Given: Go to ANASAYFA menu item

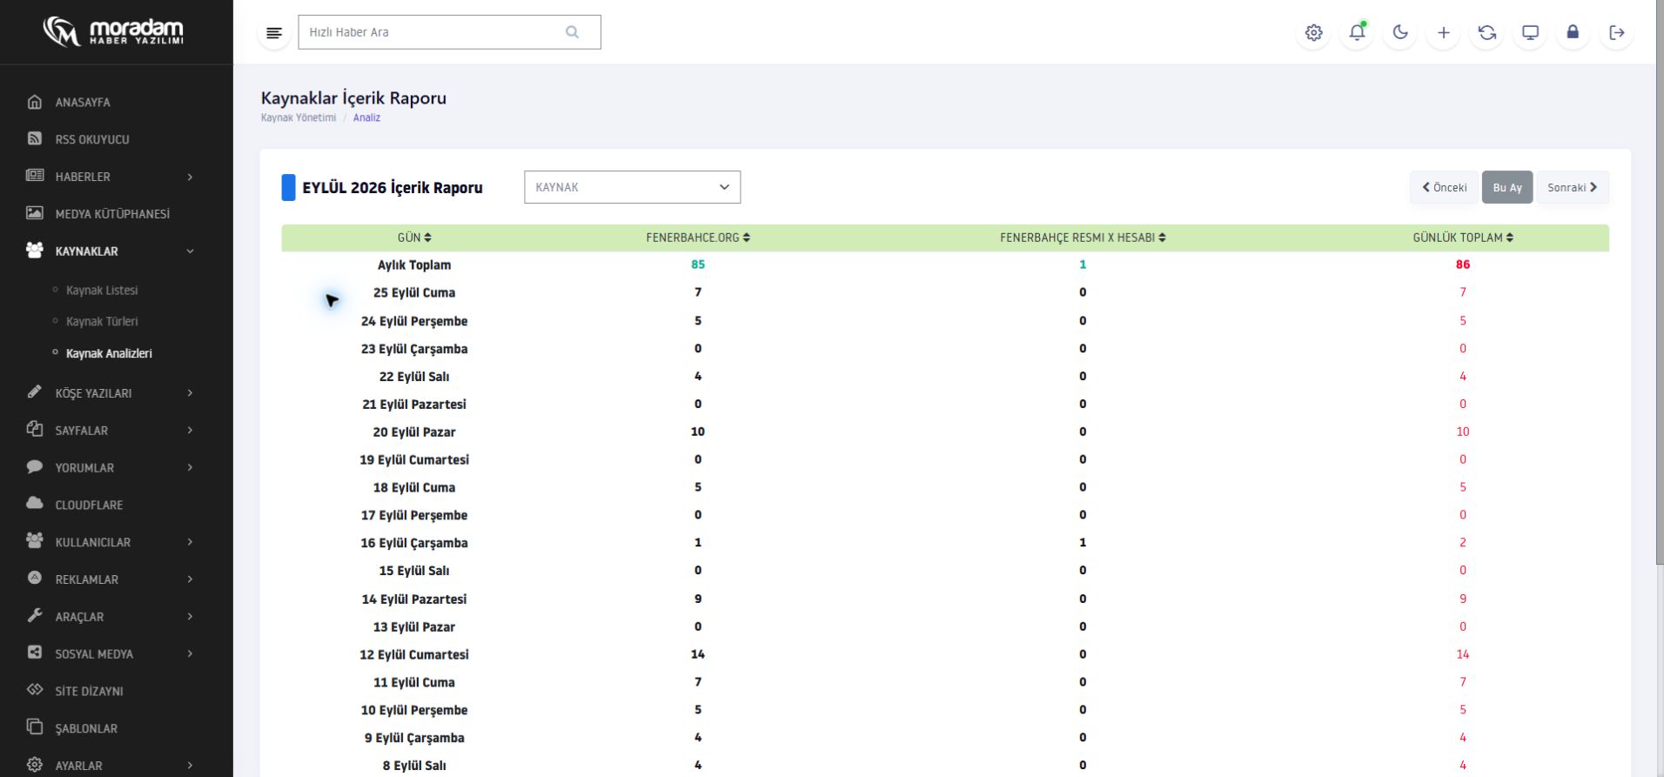Looking at the screenshot, I should [83, 103].
